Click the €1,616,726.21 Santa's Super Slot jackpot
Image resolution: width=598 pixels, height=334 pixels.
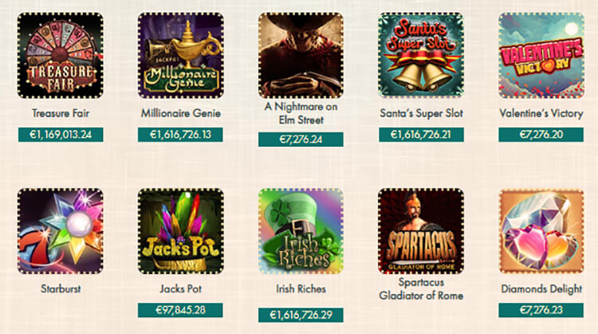click(x=422, y=135)
